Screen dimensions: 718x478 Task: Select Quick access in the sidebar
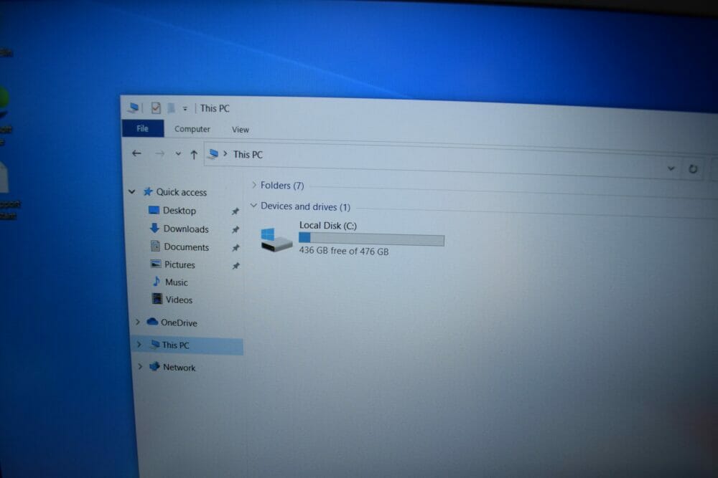(x=182, y=192)
